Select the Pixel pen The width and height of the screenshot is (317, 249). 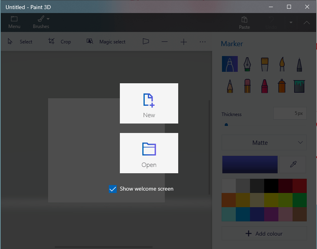click(299, 64)
